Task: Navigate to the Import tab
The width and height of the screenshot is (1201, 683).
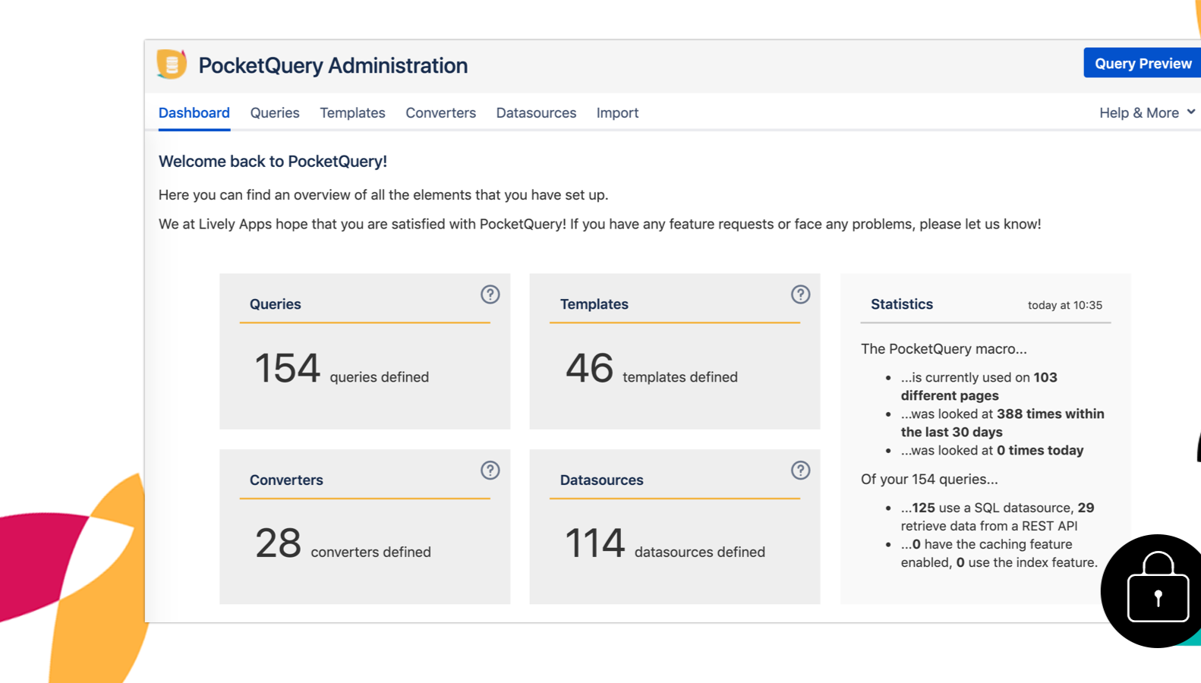Action: [x=617, y=113]
